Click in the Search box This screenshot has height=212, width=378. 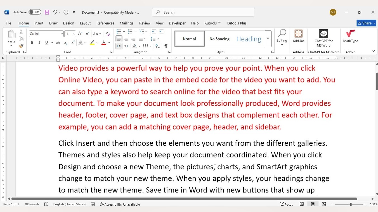pyautogui.click(x=203, y=12)
